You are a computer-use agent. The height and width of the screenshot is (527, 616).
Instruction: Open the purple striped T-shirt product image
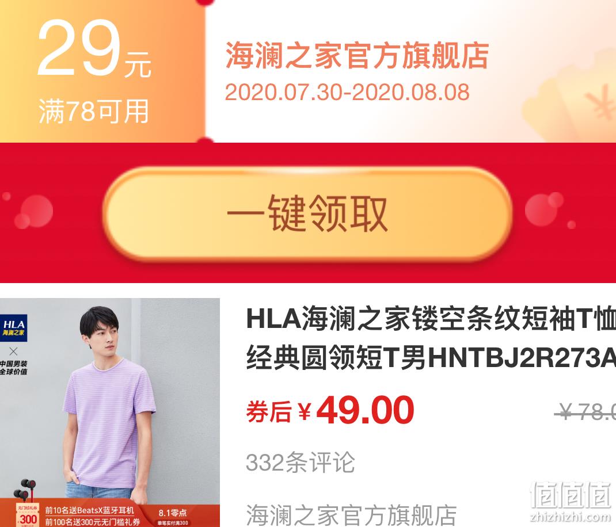click(109, 413)
